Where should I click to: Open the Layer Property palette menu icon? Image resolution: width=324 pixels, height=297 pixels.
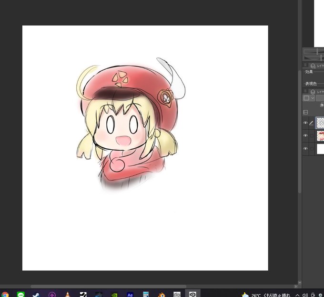(x=305, y=65)
